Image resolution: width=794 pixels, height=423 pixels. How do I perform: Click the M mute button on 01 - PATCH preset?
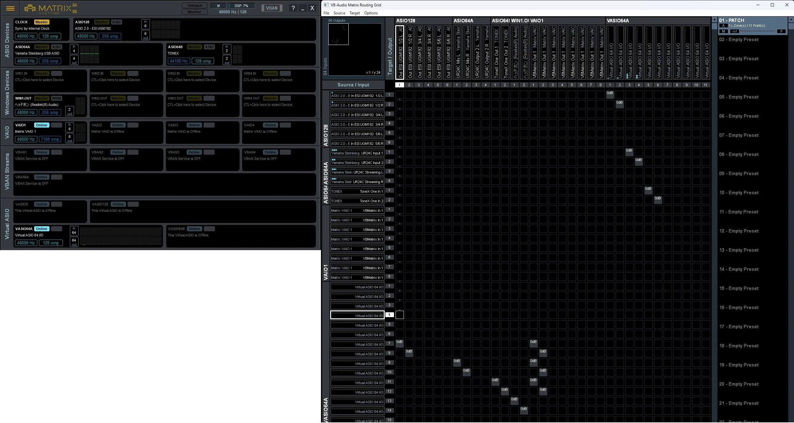point(724,31)
